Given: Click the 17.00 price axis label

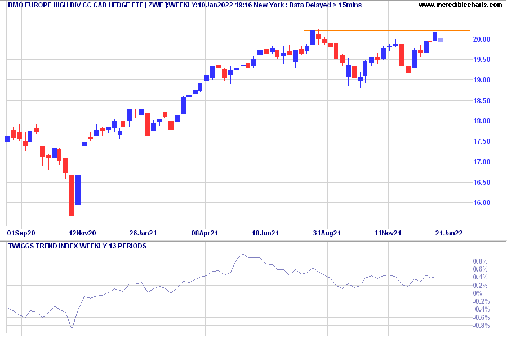Looking at the screenshot, I should coord(482,162).
